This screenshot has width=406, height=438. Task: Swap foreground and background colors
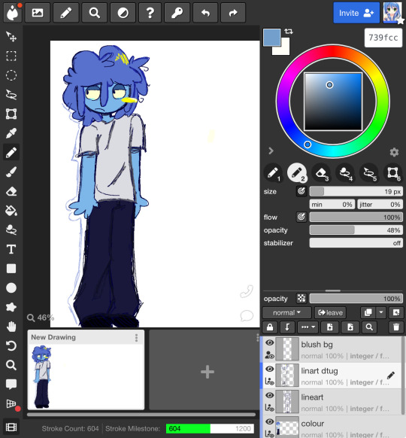pos(289,32)
